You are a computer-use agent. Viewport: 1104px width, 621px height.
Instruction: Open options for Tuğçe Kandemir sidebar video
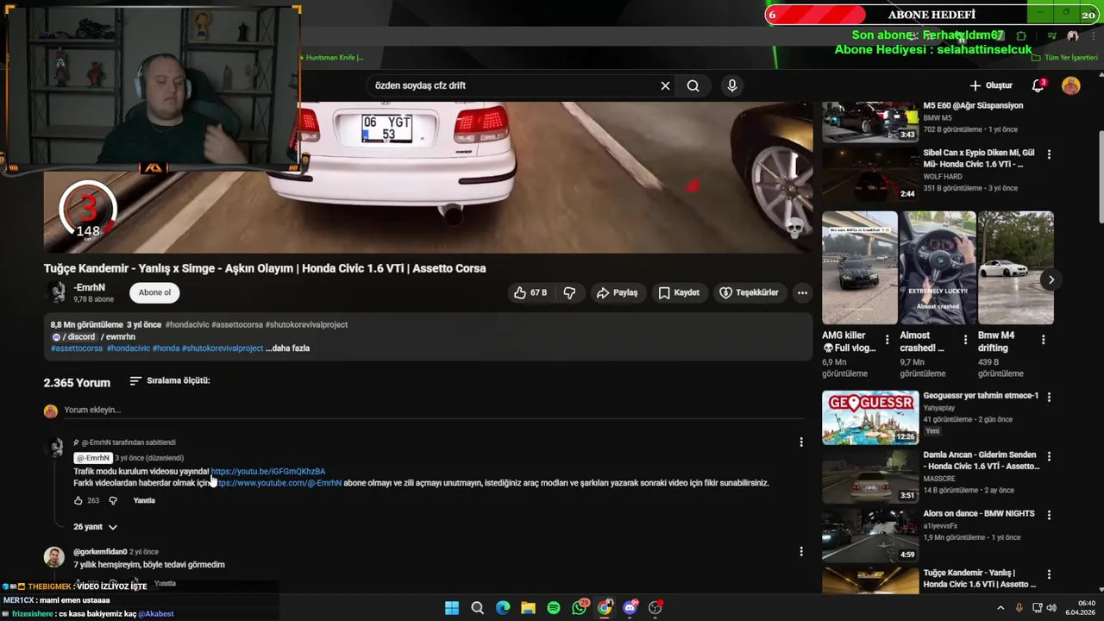point(1049,574)
